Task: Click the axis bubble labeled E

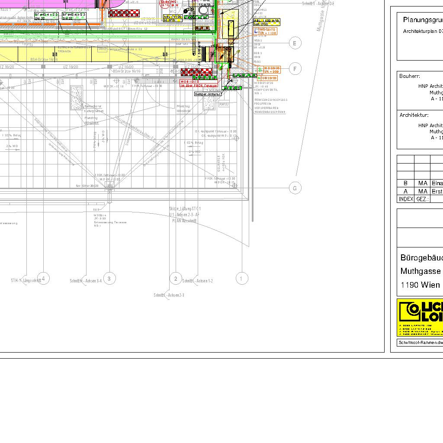Action: pyautogui.click(x=295, y=43)
